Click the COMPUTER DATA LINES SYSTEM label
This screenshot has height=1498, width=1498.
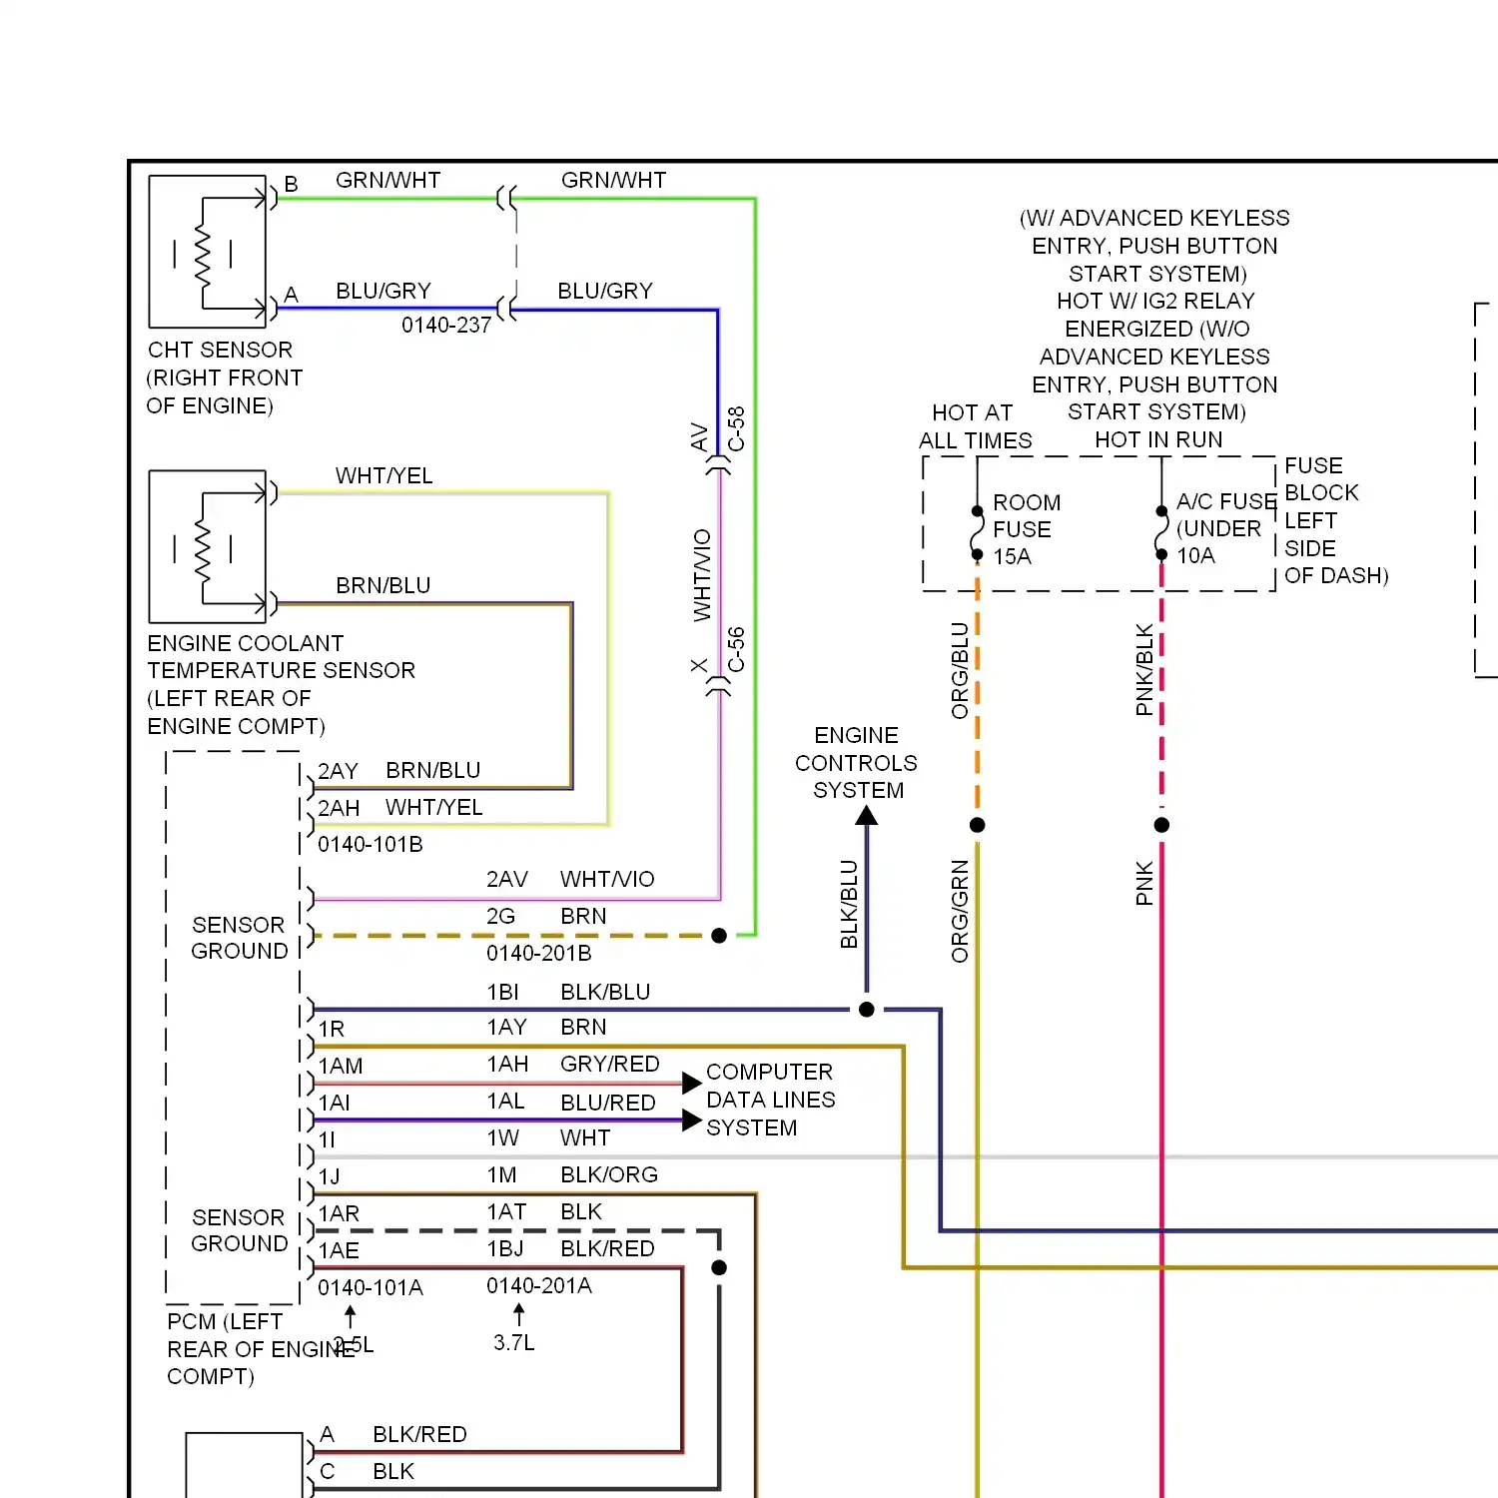coord(770,1100)
